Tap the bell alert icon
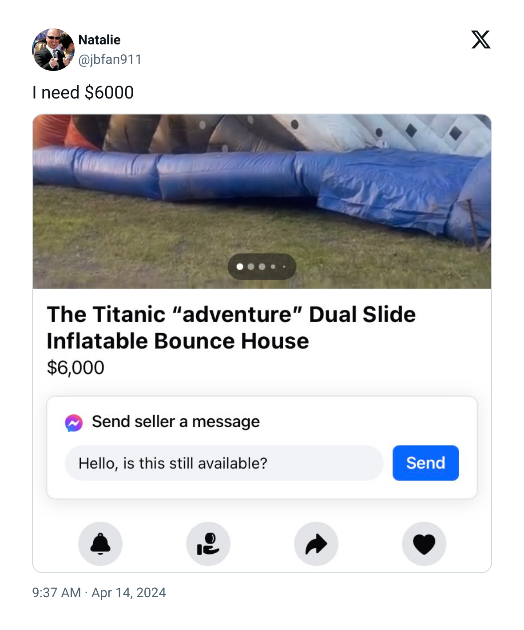The height and width of the screenshot is (630, 524). coord(100,543)
